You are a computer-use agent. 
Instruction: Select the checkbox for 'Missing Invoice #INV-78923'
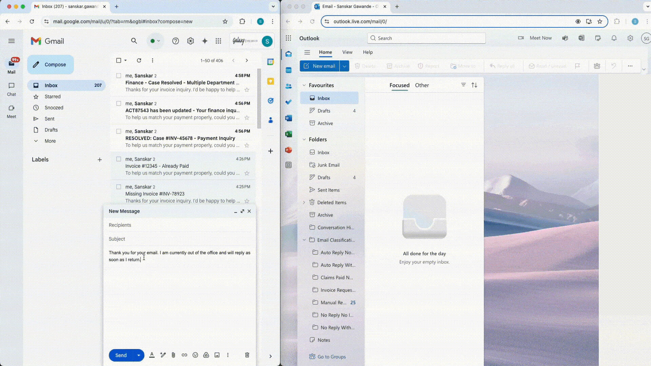119,187
